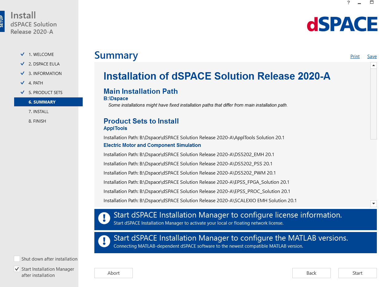This screenshot has height=287, width=379.
Task: Click the checkmark beside PRODUCT SETS step
Action: point(22,92)
